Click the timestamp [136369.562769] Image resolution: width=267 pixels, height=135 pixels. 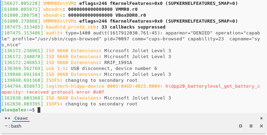(x=22, y=69)
